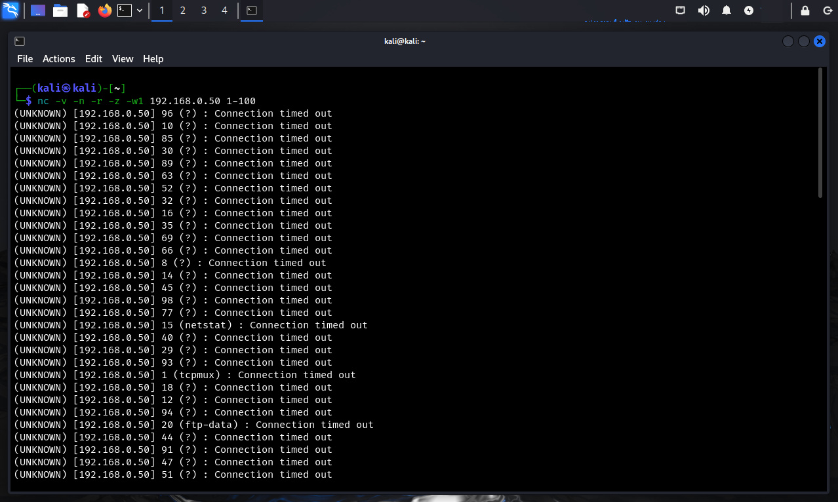
Task: Select the terminal window in taskbar
Action: [251, 10]
